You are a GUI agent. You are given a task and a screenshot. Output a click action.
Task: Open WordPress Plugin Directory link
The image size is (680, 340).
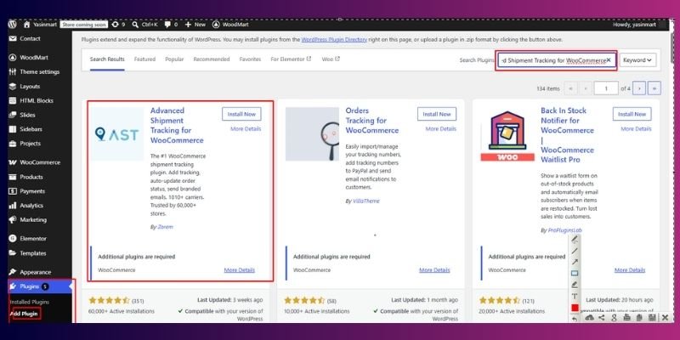pyautogui.click(x=334, y=39)
